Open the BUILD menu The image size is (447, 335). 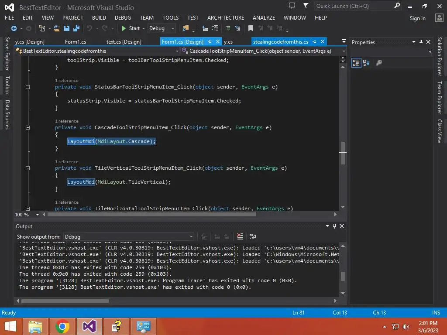click(x=99, y=17)
